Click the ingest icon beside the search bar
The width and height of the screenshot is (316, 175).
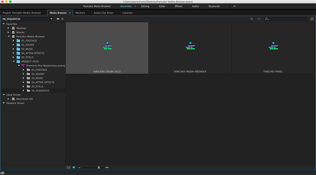point(312,19)
